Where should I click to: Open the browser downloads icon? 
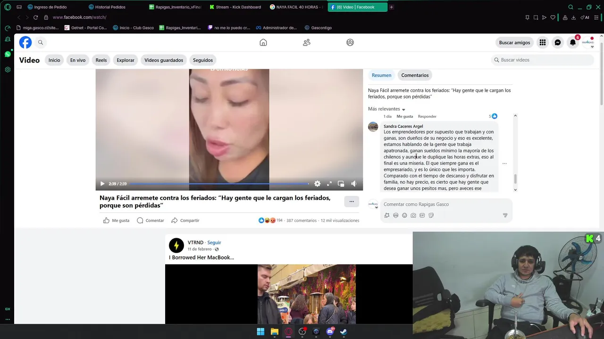tap(573, 17)
